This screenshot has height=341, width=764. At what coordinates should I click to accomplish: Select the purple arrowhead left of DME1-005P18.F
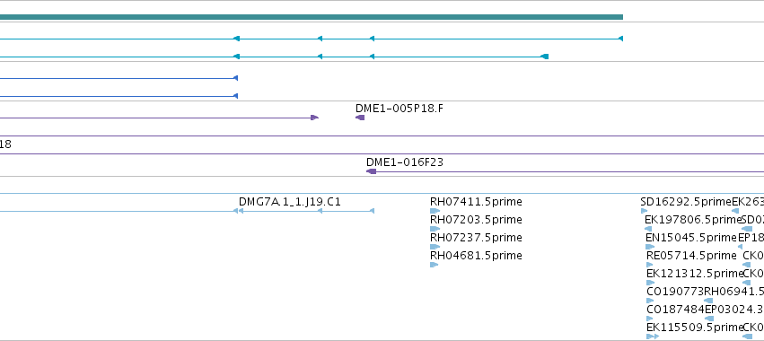point(315,118)
